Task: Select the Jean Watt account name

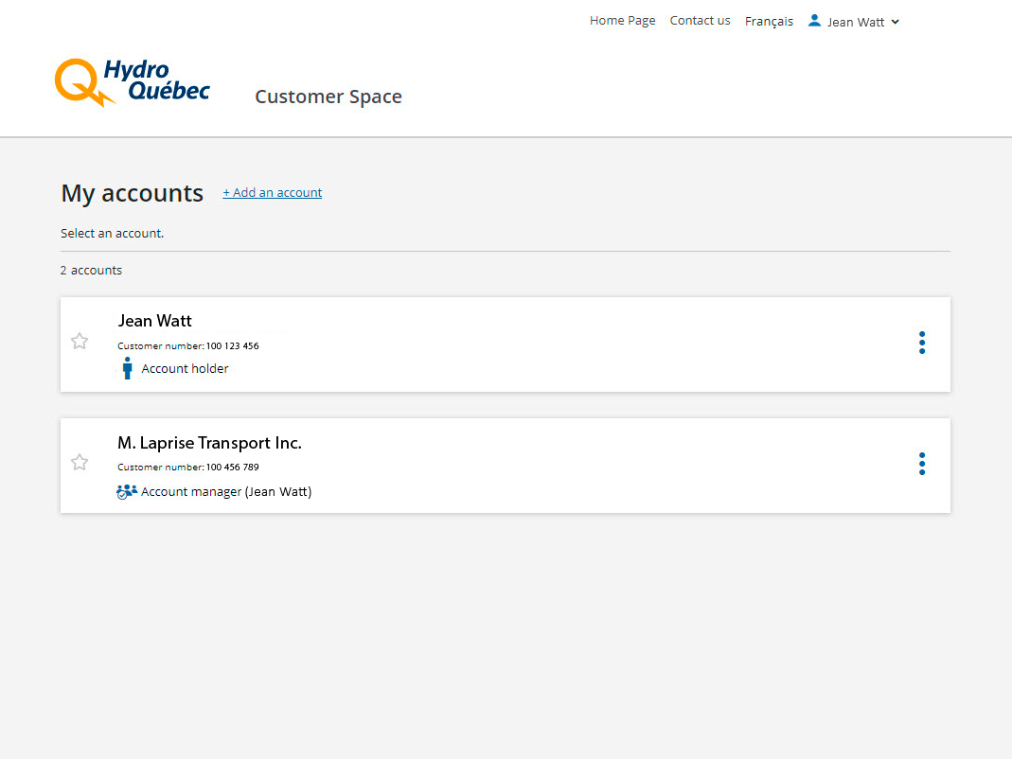Action: pos(154,321)
